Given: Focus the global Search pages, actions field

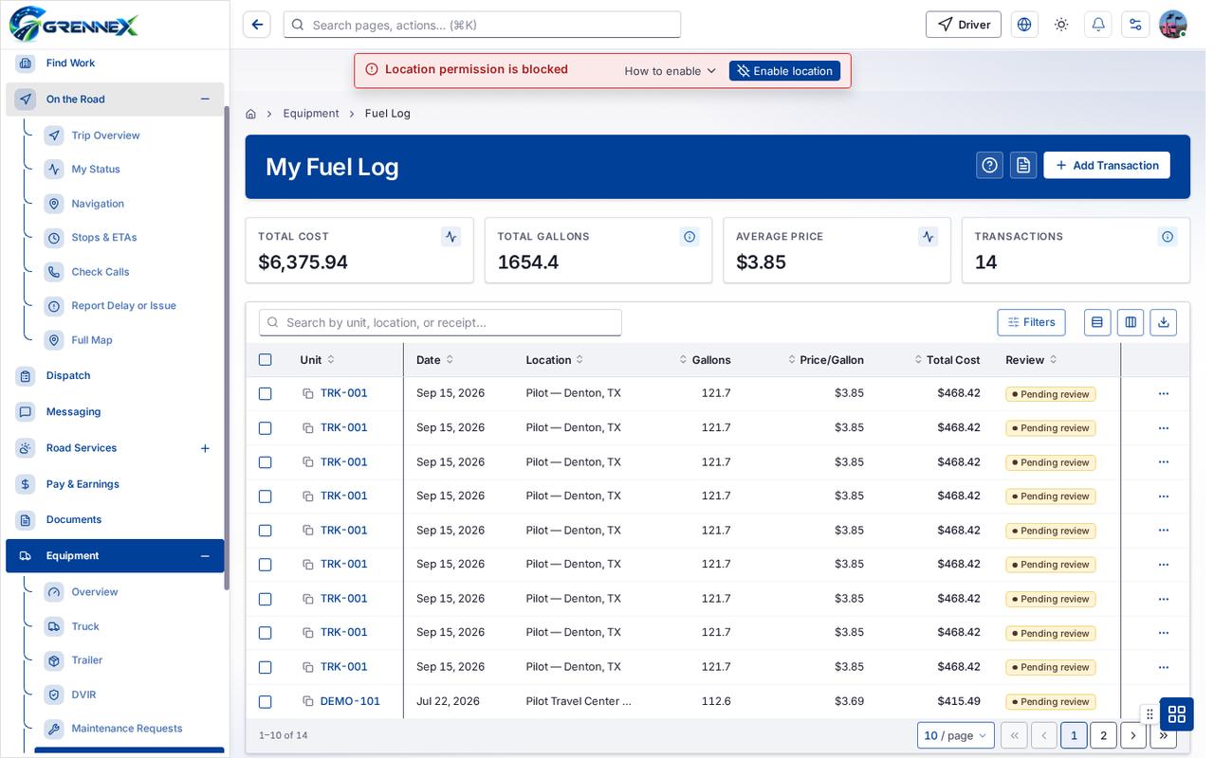Looking at the screenshot, I should pos(482,25).
